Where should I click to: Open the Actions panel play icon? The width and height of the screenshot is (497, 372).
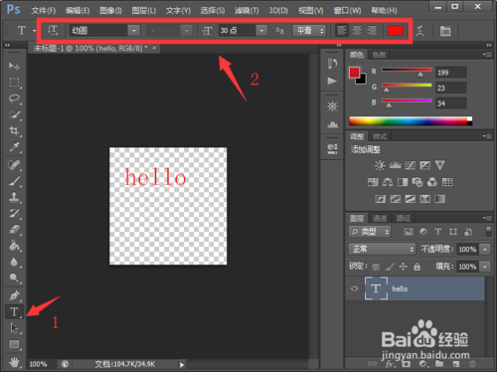[332, 81]
